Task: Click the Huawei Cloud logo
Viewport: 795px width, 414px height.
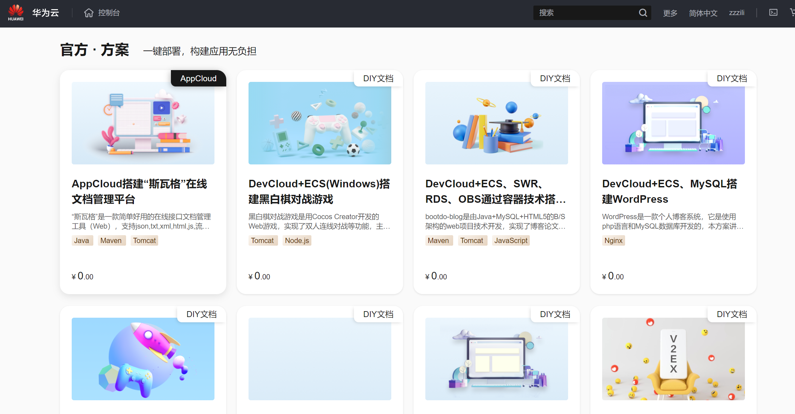Action: click(x=16, y=12)
